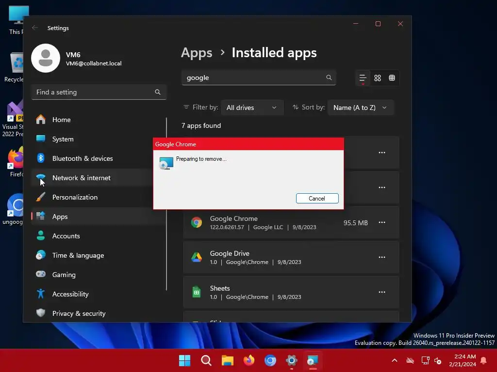Open more options for Google Drive
Viewport: 497px width, 372px height.
coord(381,257)
